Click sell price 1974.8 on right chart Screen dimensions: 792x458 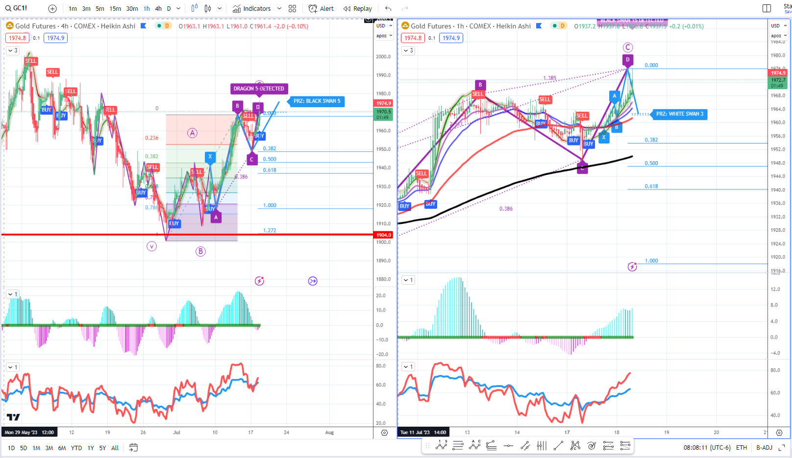click(413, 38)
